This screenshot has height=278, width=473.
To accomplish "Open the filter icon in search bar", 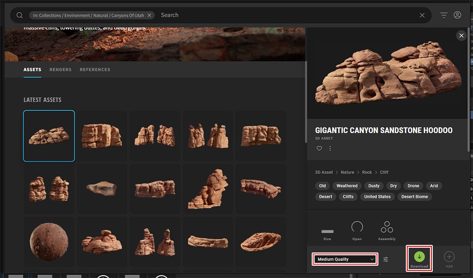I will 444,15.
